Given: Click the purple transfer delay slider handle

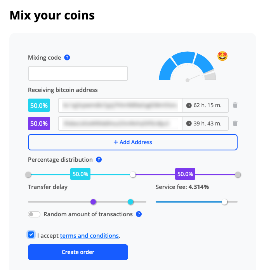Looking at the screenshot, I should (x=93, y=202).
